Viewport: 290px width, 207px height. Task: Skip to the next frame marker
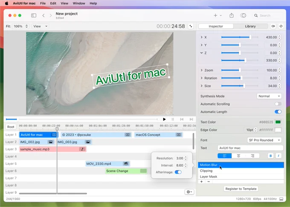tap(191, 119)
